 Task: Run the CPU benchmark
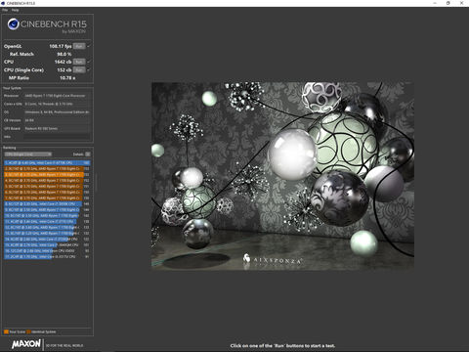[79, 62]
